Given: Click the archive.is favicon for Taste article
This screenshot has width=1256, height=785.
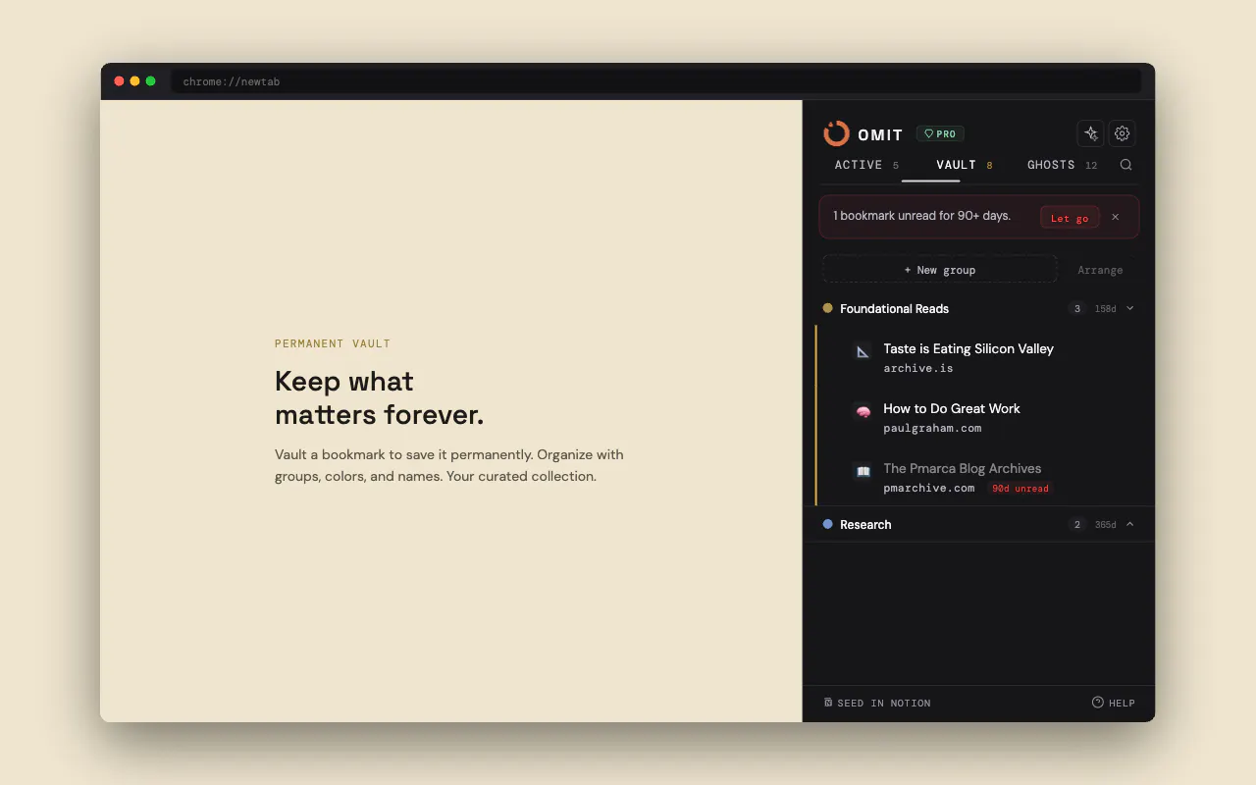Looking at the screenshot, I should coord(863,351).
